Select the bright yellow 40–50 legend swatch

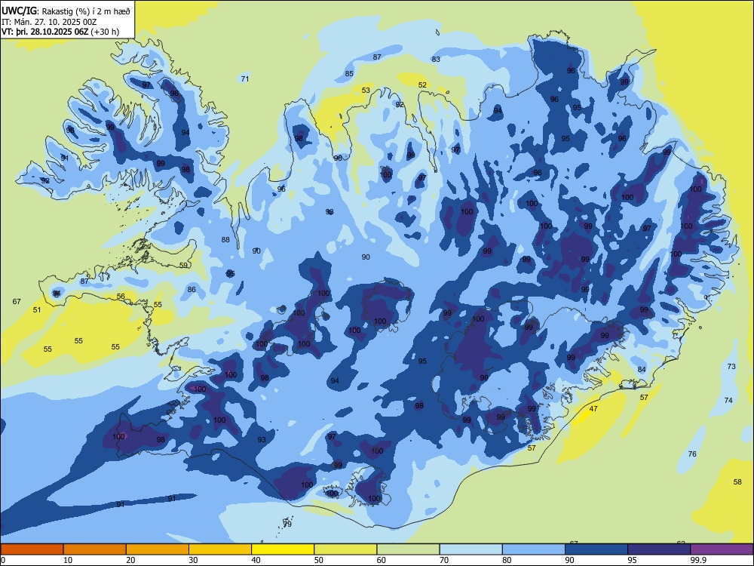(x=283, y=549)
